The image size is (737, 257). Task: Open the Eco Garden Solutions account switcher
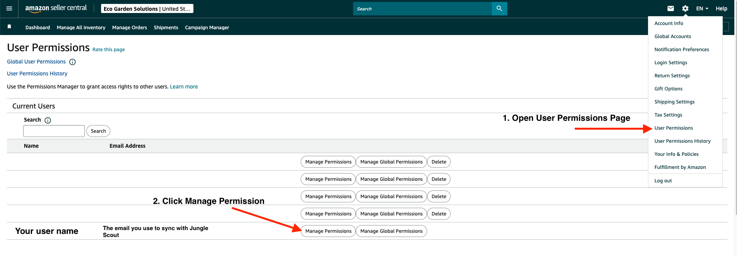coord(147,8)
